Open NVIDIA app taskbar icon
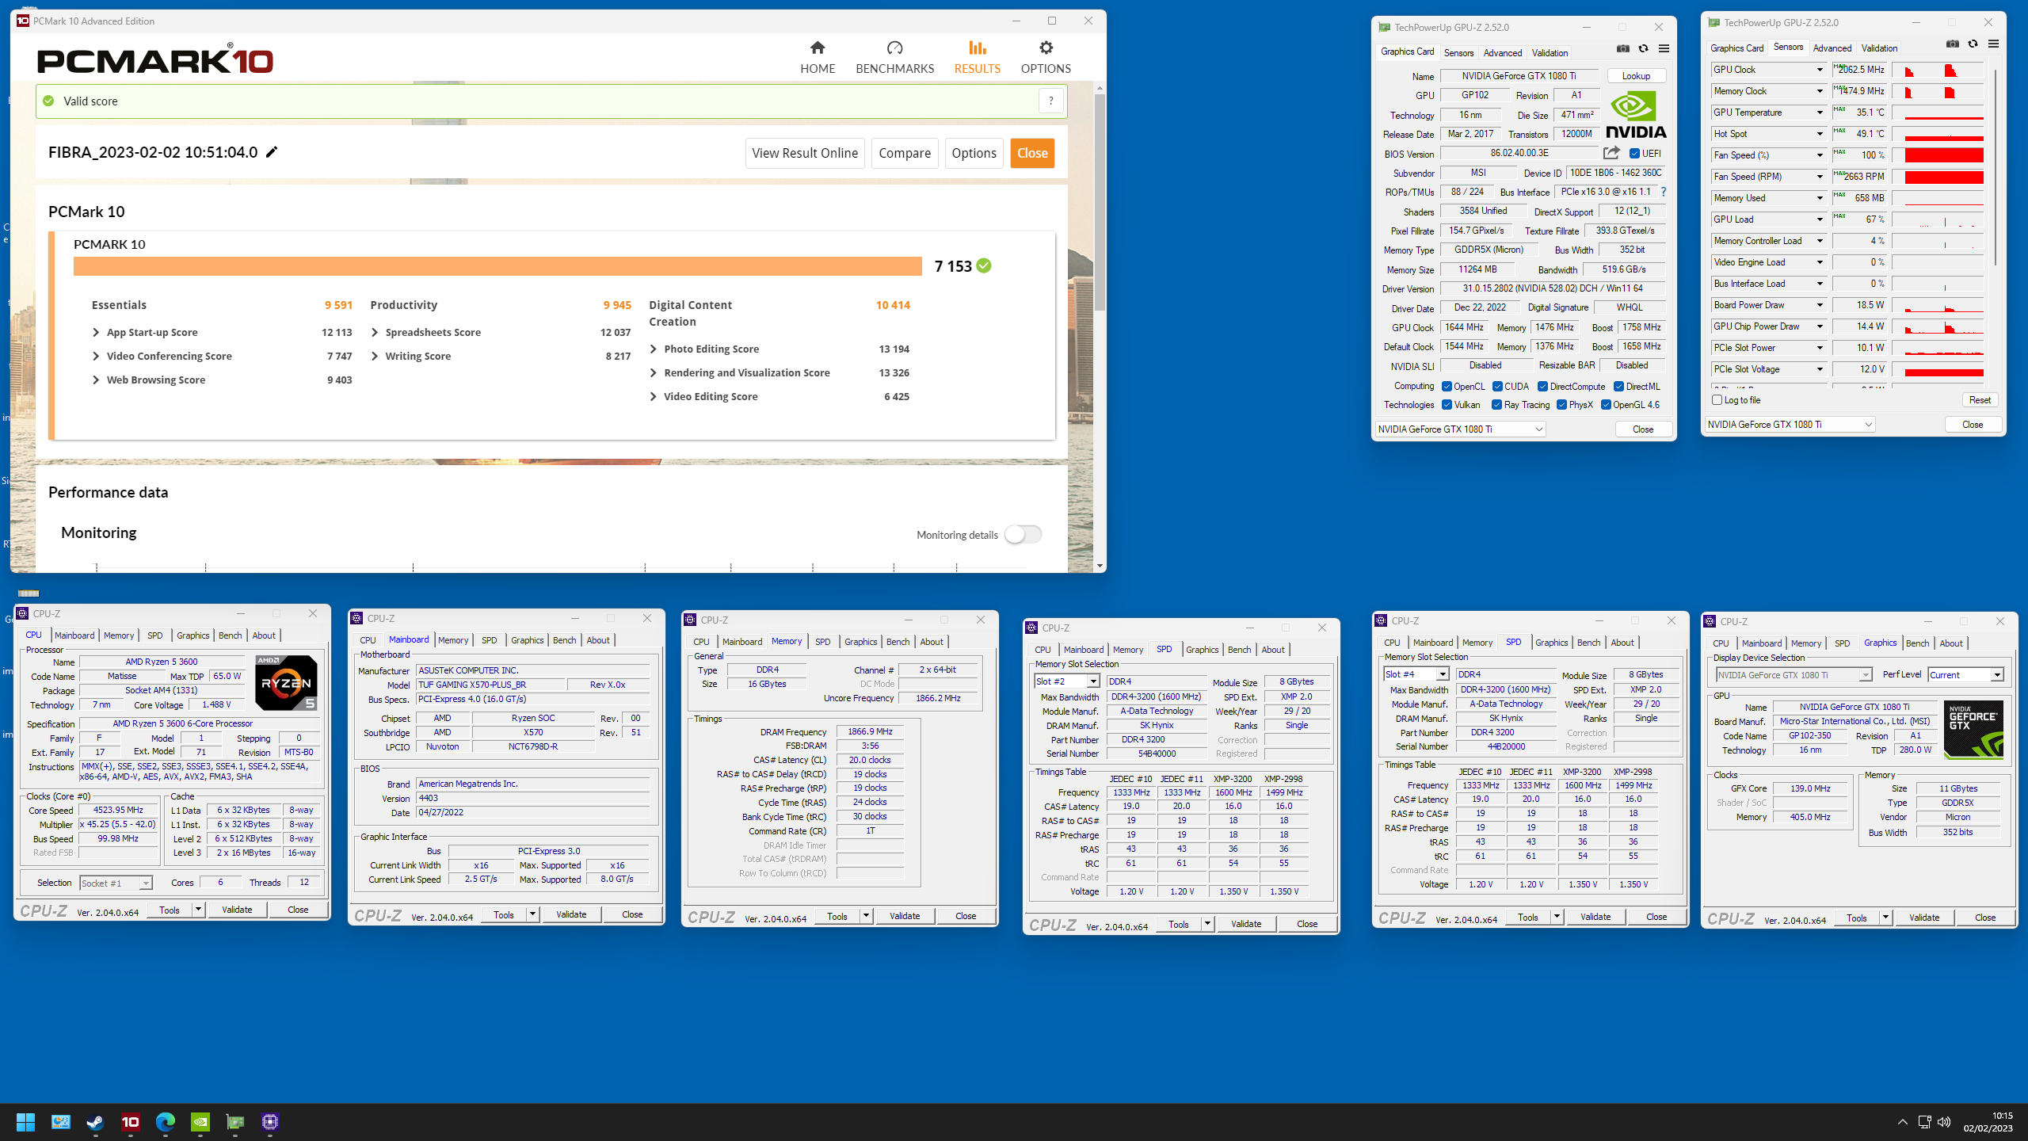This screenshot has width=2028, height=1141. [x=200, y=1122]
